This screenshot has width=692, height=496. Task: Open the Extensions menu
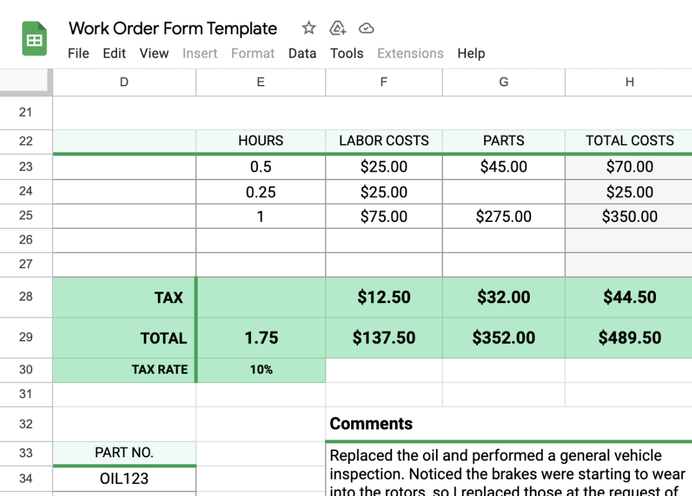(411, 53)
